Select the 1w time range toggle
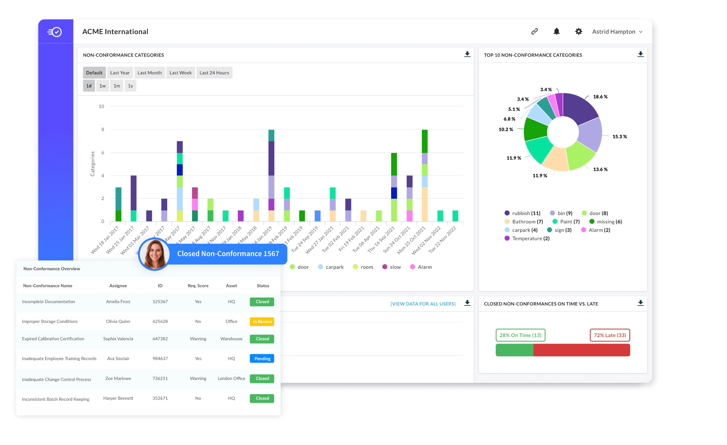The height and width of the screenshot is (445, 727). point(102,85)
